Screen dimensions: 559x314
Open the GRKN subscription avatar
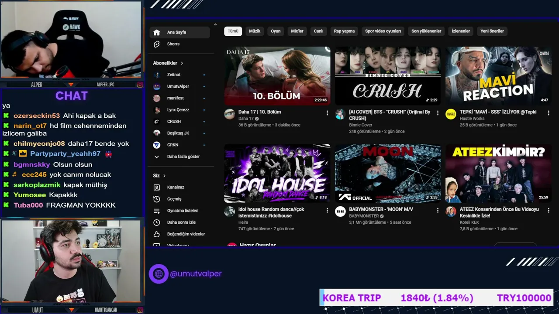pyautogui.click(x=157, y=145)
